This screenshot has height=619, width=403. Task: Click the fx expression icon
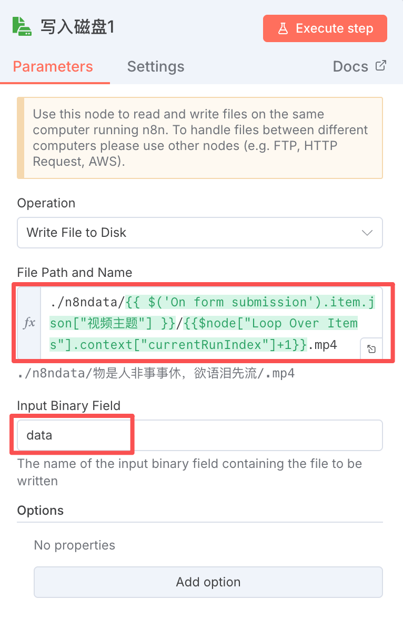tap(29, 323)
